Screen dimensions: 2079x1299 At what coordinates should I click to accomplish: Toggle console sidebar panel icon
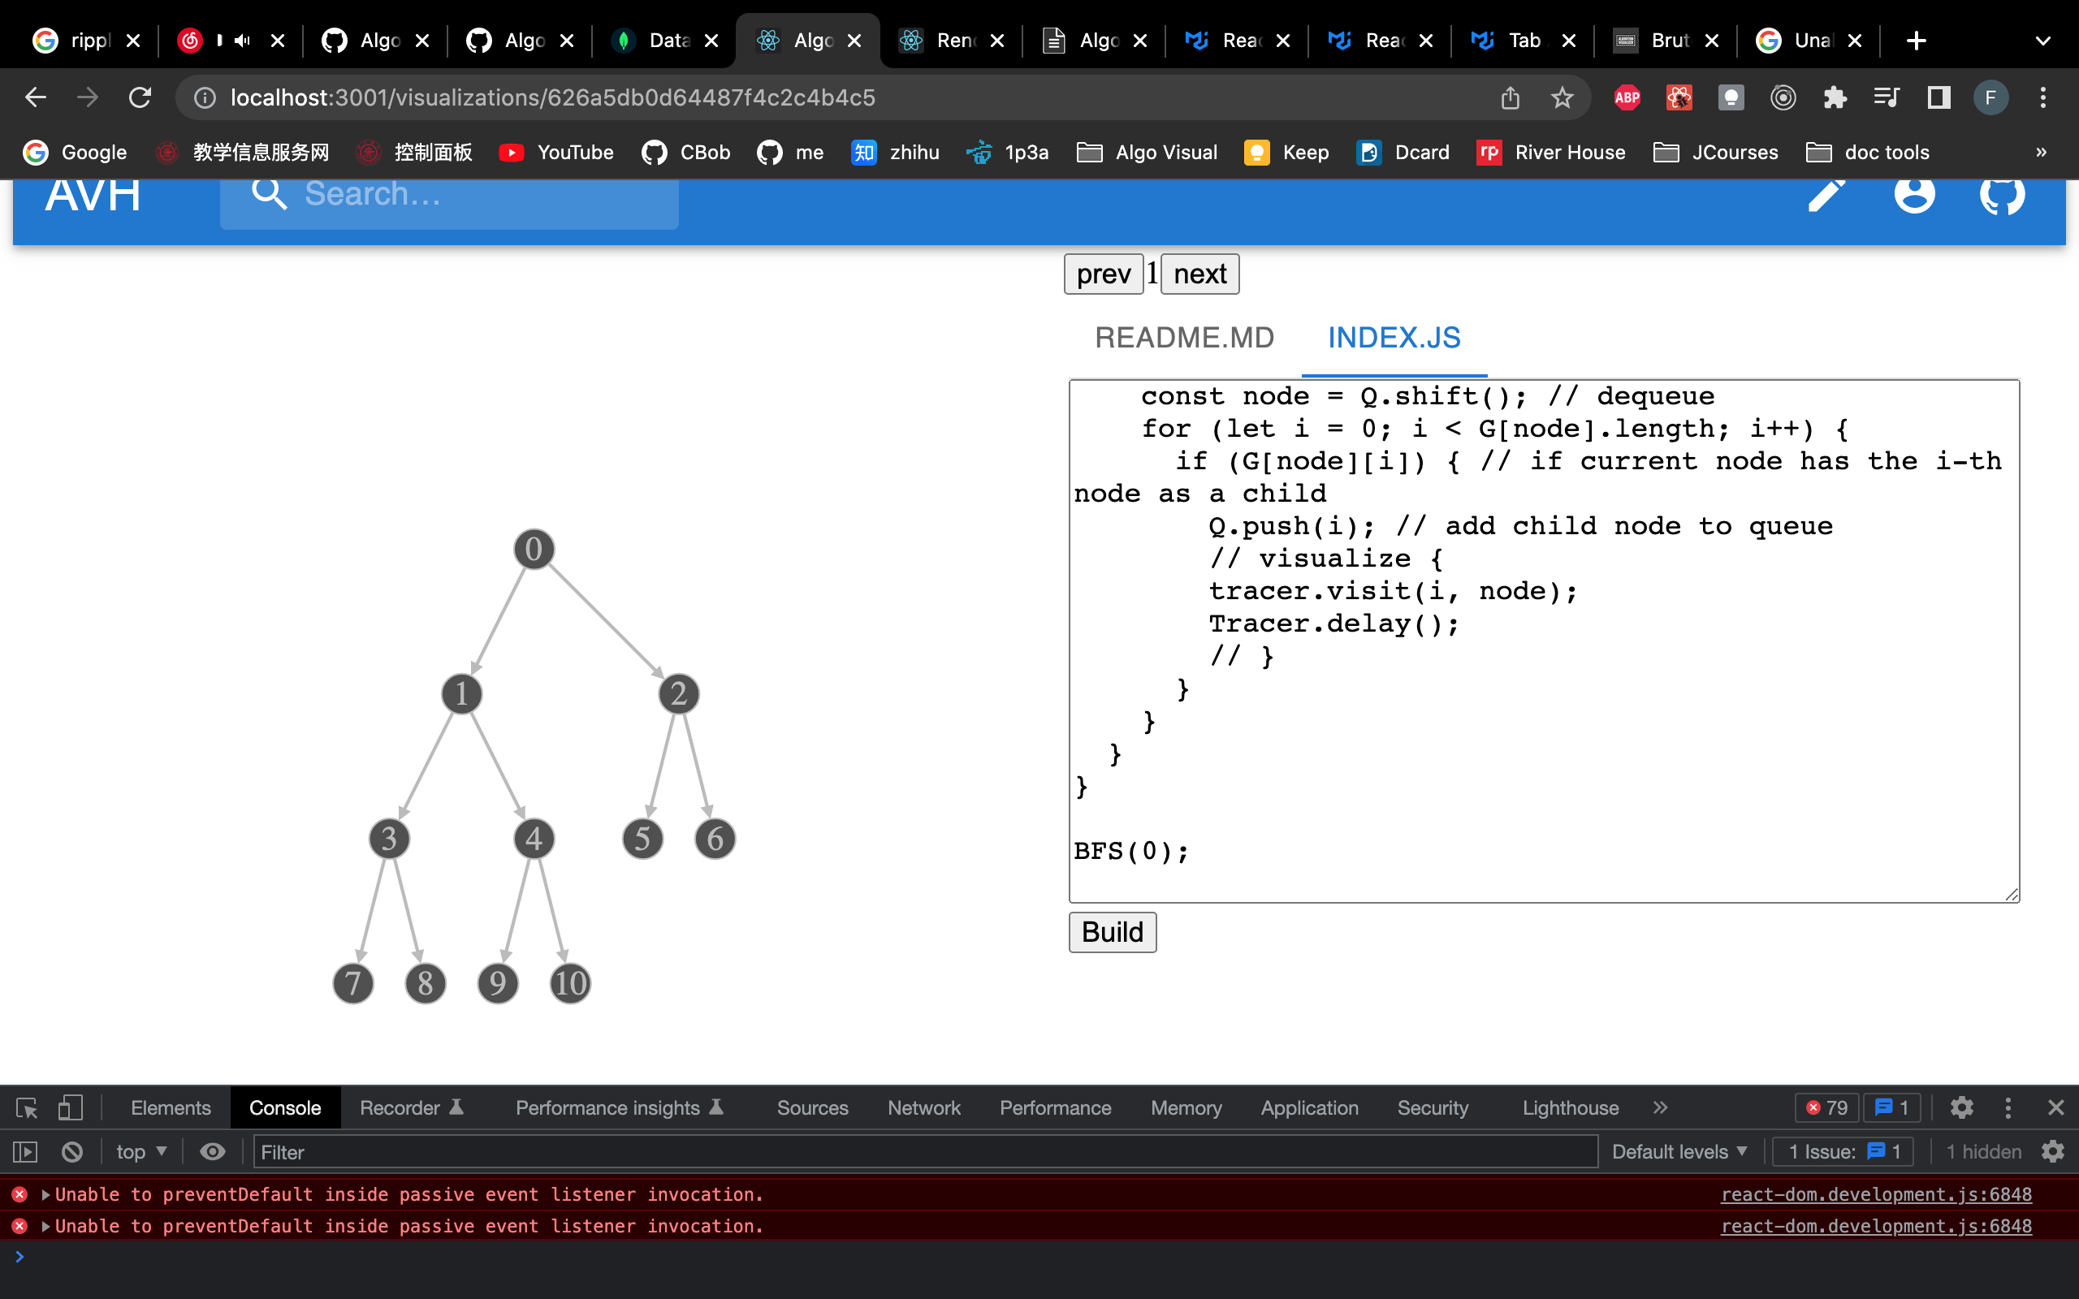tap(25, 1151)
